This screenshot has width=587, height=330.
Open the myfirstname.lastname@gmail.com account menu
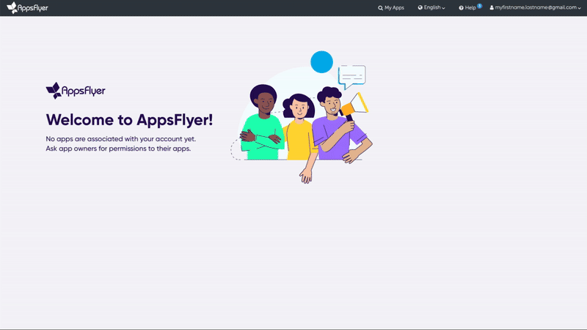(539, 7)
